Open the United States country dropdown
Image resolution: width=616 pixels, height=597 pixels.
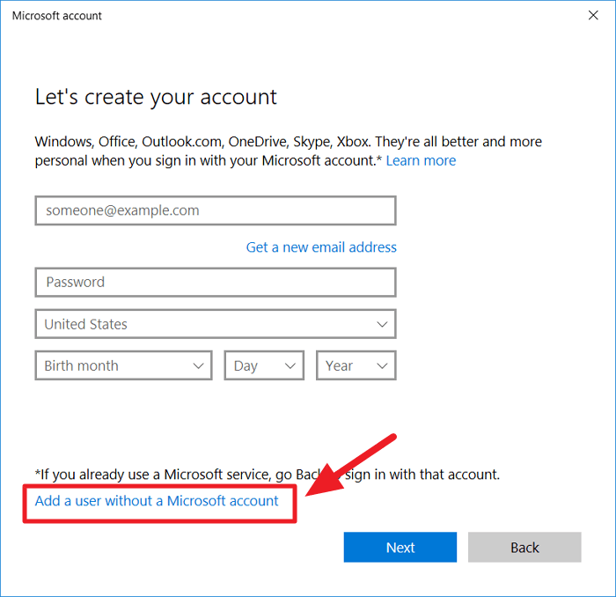[x=216, y=324]
